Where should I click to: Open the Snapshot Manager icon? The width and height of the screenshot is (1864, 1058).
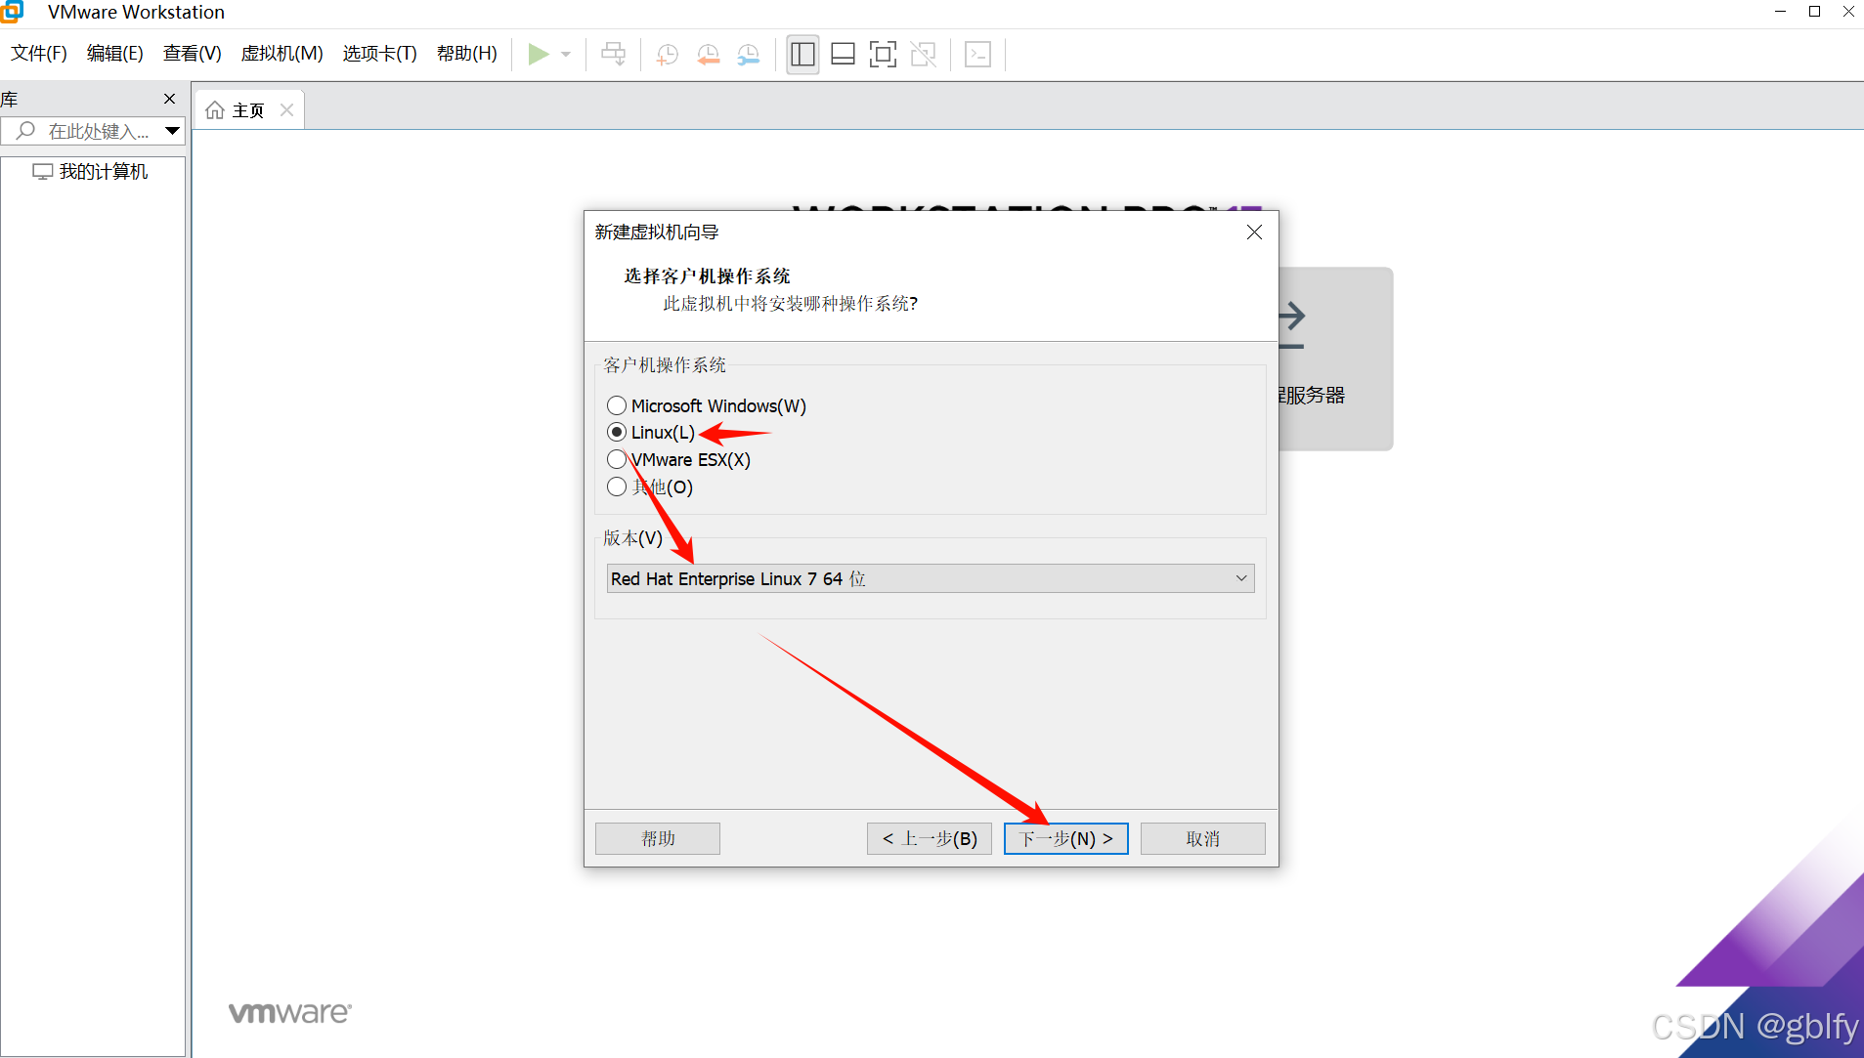tap(749, 54)
